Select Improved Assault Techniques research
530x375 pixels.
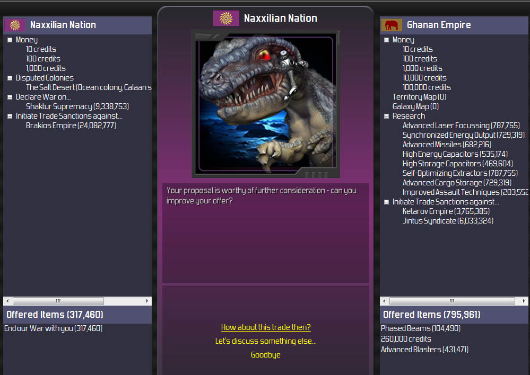coord(465,192)
